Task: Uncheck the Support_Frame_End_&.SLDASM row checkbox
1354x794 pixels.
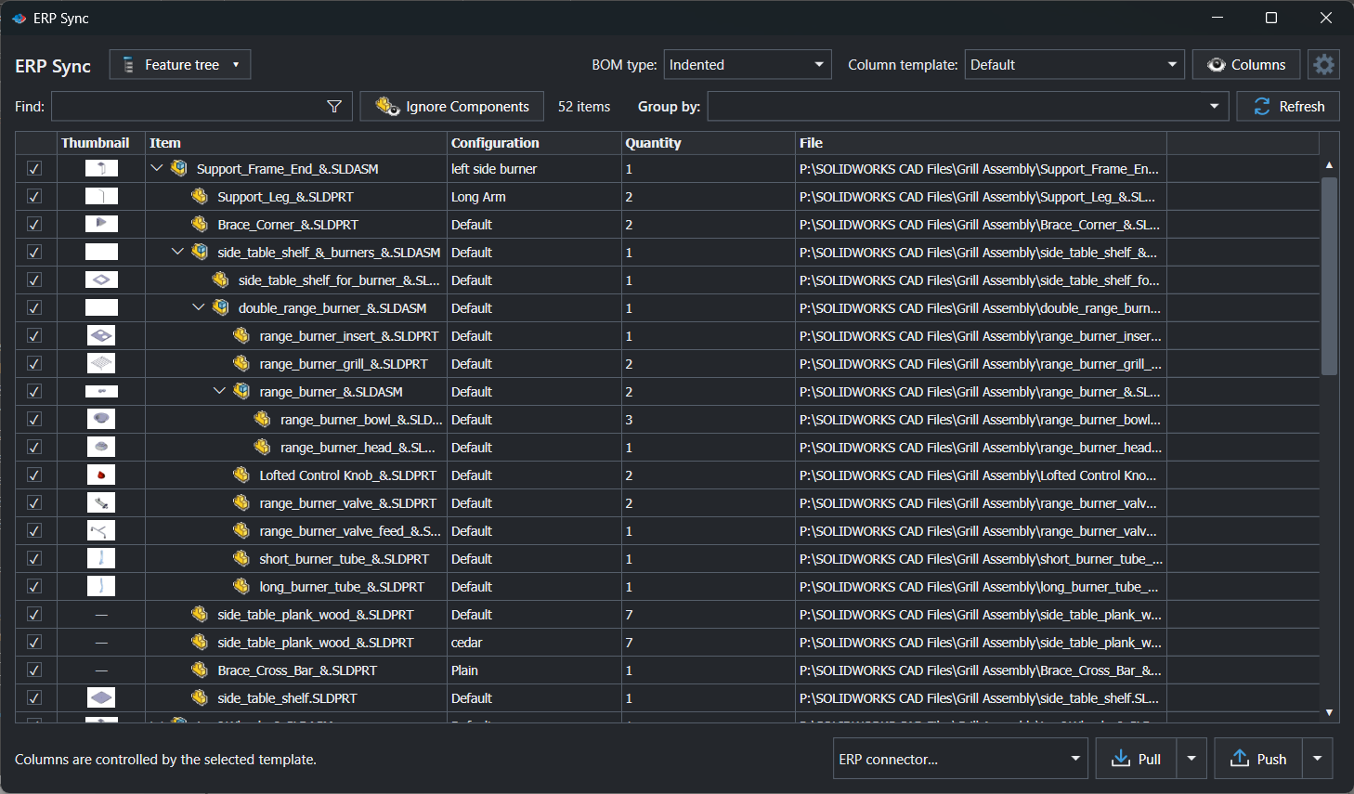Action: pyautogui.click(x=34, y=168)
